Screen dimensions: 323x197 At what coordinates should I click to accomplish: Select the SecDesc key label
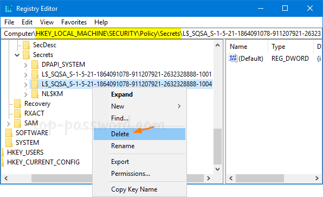click(44, 45)
